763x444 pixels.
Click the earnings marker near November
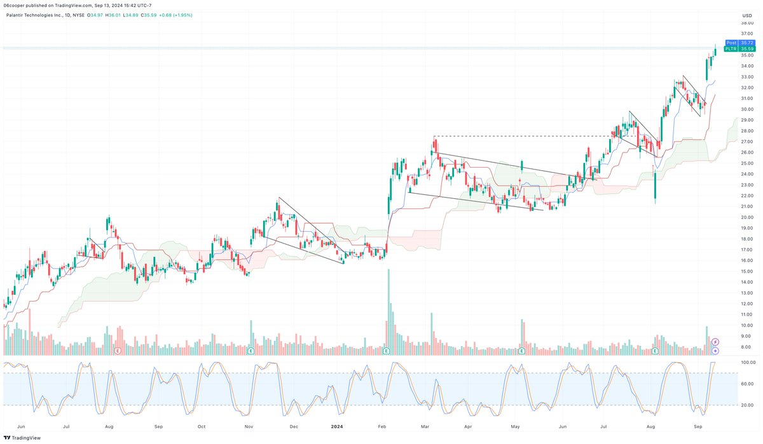(251, 351)
